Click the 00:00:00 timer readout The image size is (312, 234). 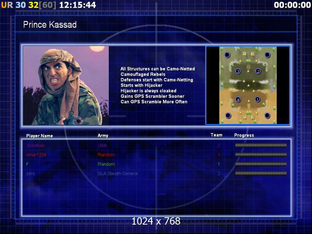(x=292, y=5)
